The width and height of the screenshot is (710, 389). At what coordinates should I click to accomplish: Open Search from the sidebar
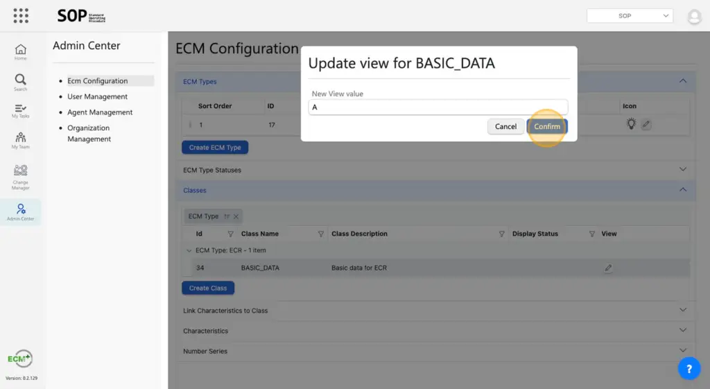coord(21,83)
